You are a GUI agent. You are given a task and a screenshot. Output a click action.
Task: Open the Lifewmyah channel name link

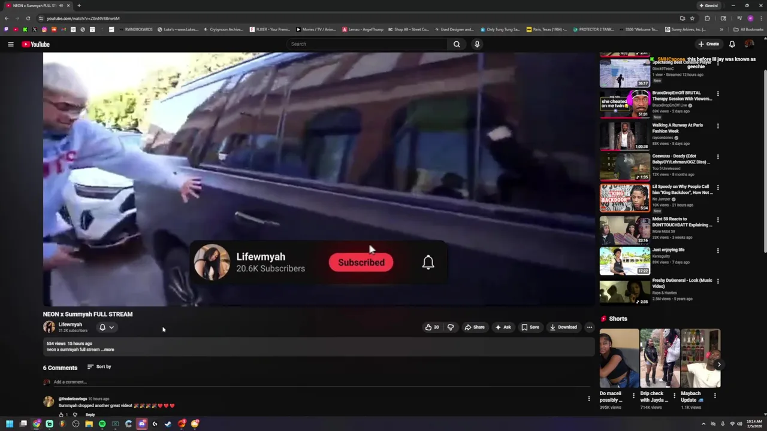click(70, 324)
